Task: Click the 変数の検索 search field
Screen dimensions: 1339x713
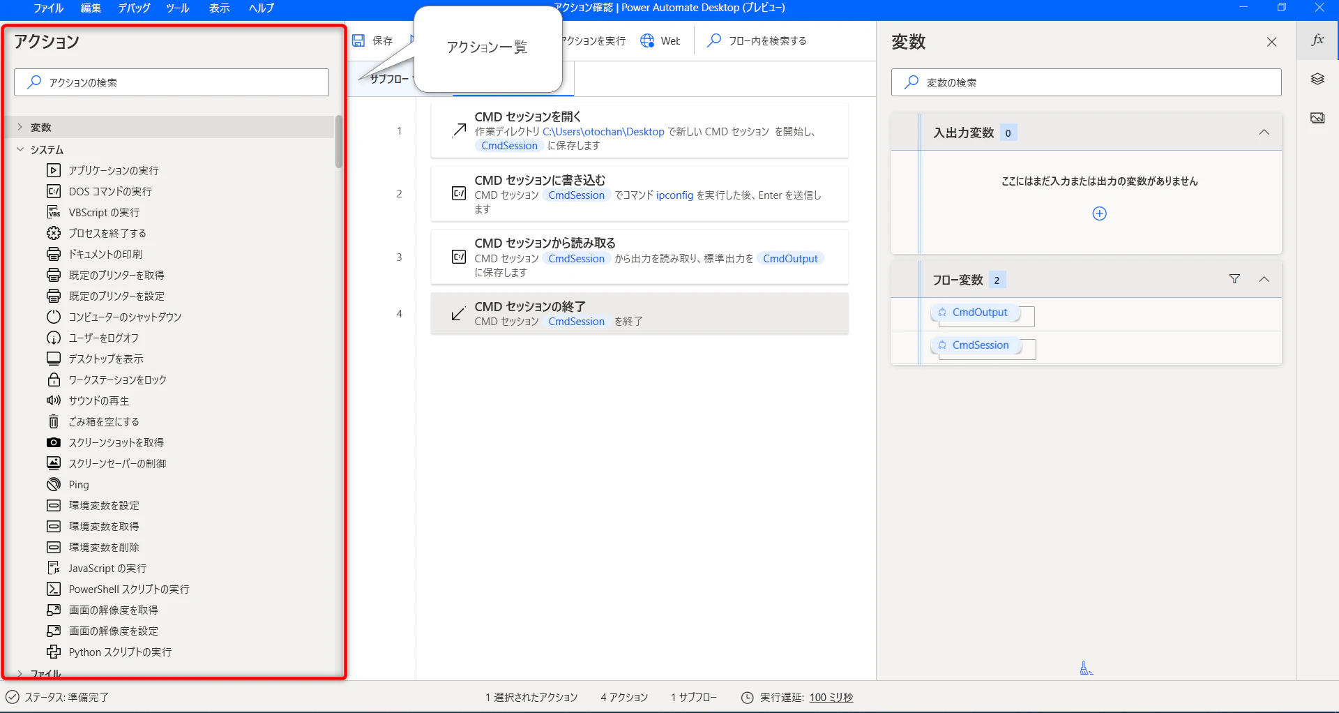Action: [1086, 82]
